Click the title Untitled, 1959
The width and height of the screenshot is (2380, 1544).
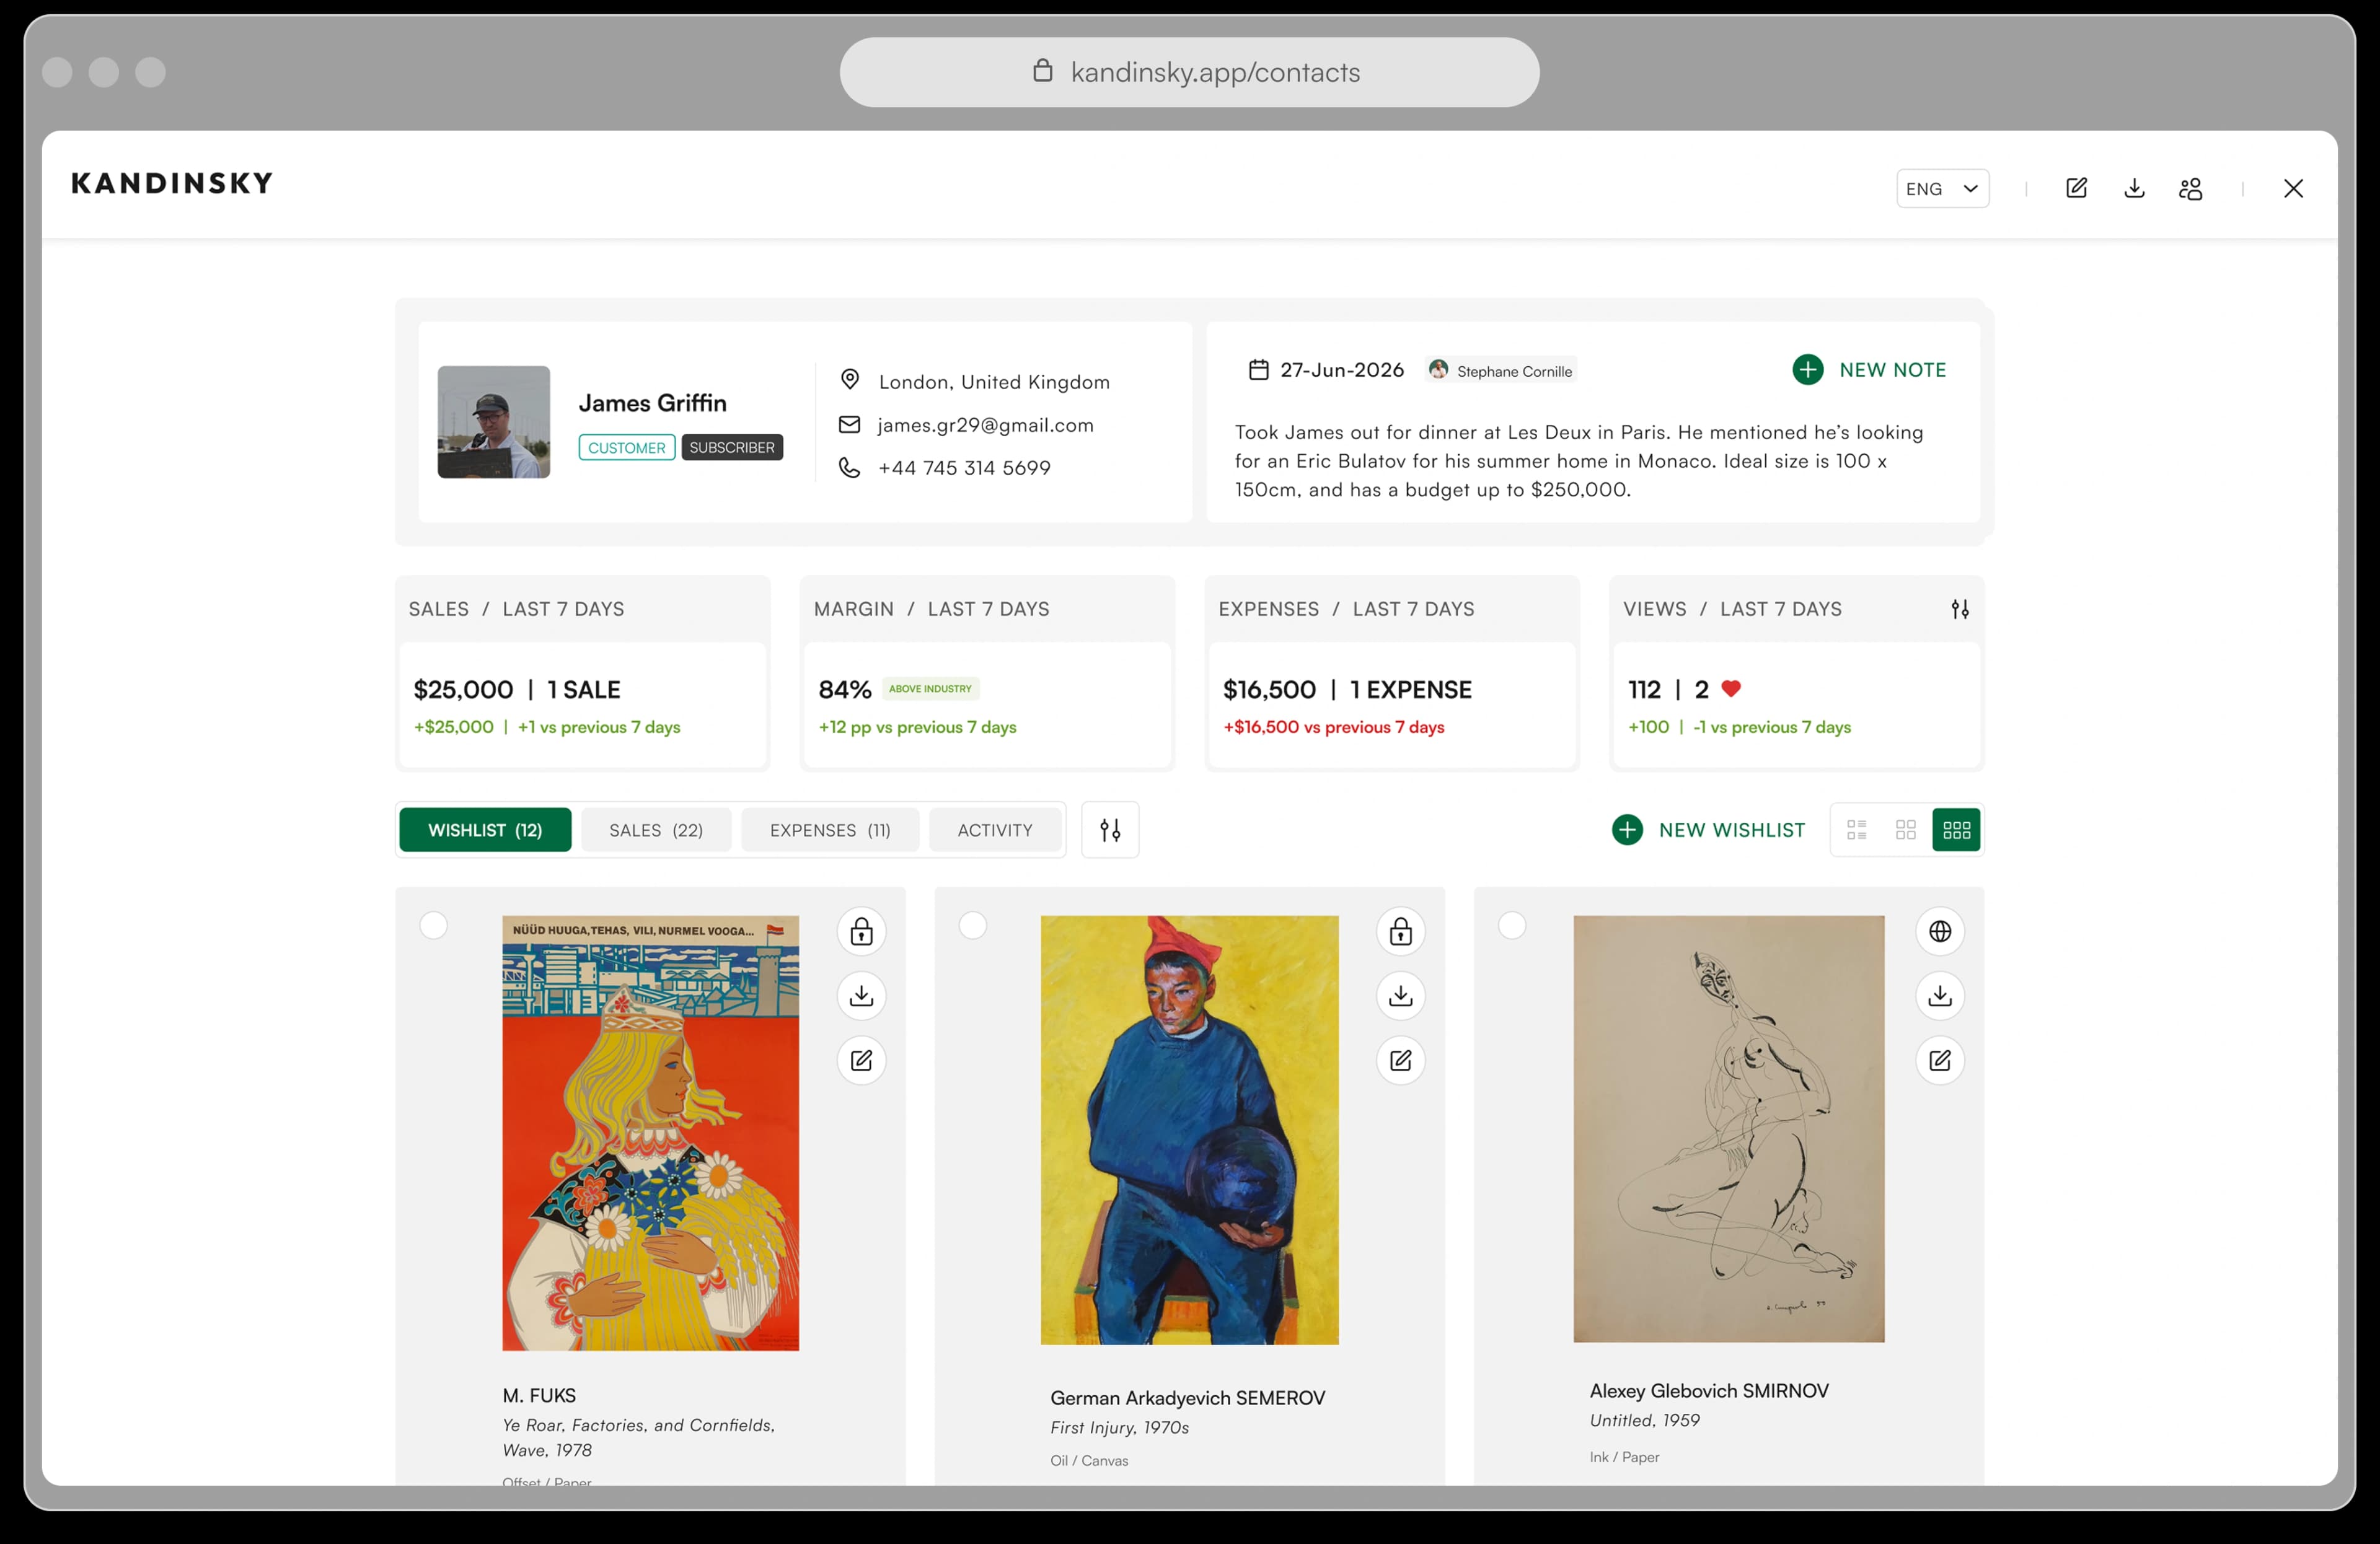click(x=1644, y=1420)
